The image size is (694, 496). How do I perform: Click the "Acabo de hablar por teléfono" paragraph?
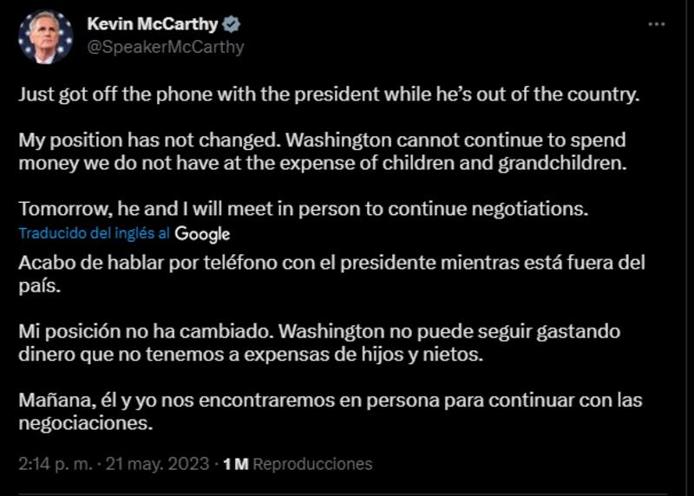point(331,274)
